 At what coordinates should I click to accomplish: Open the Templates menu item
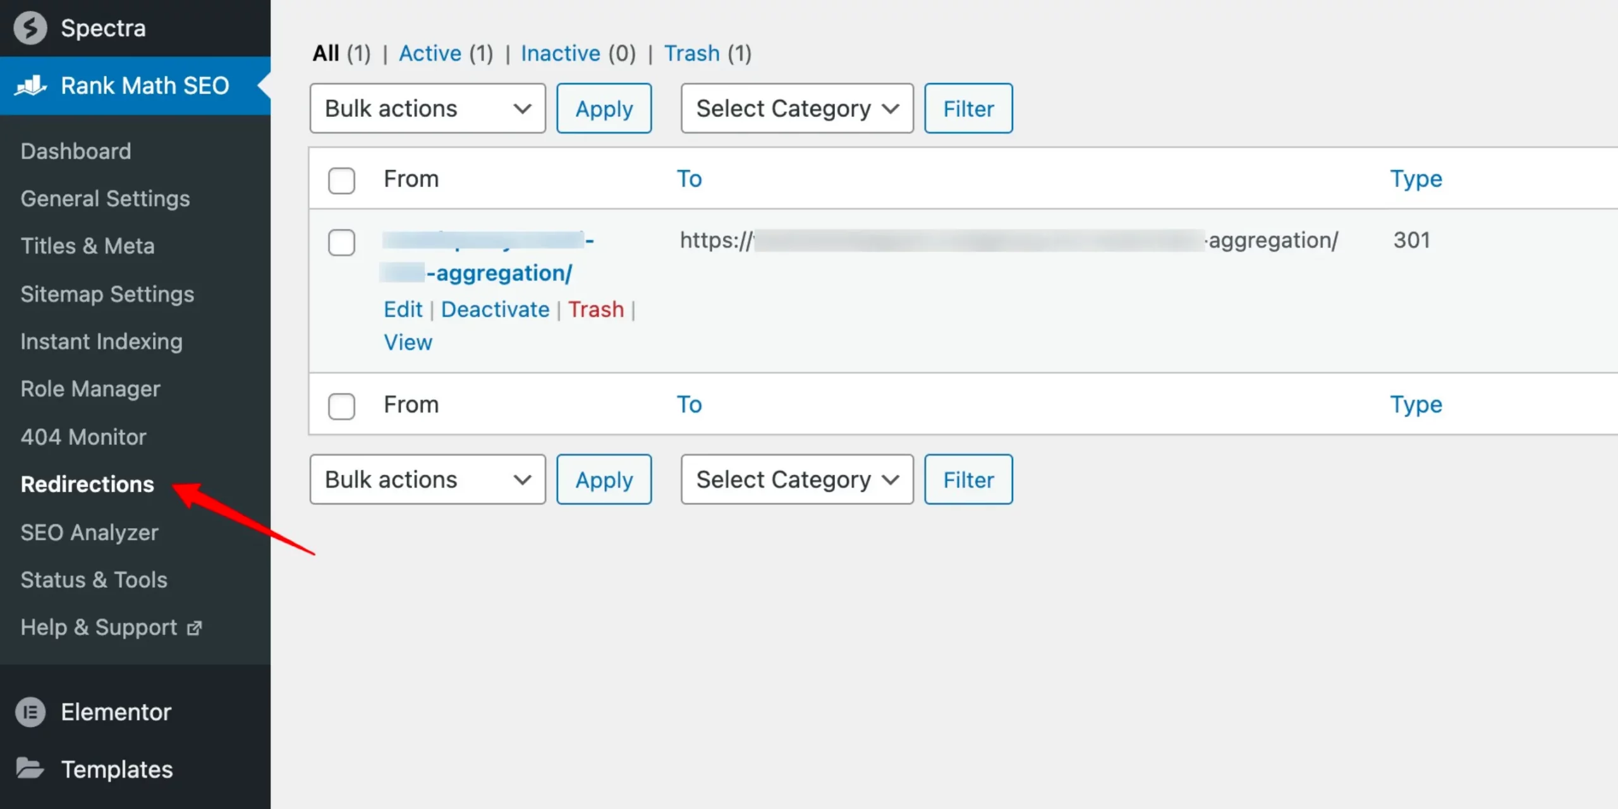[x=117, y=769]
